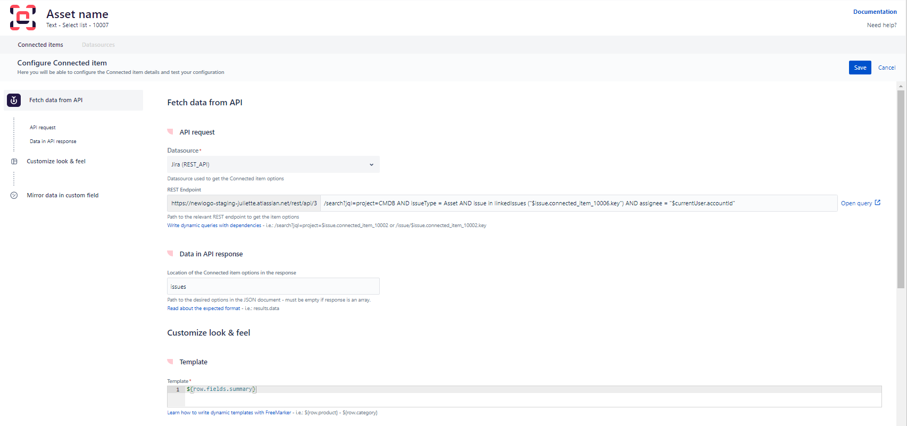Open the Datasource dropdown showing Jira (REST_API)
This screenshot has width=907, height=426.
click(x=273, y=164)
